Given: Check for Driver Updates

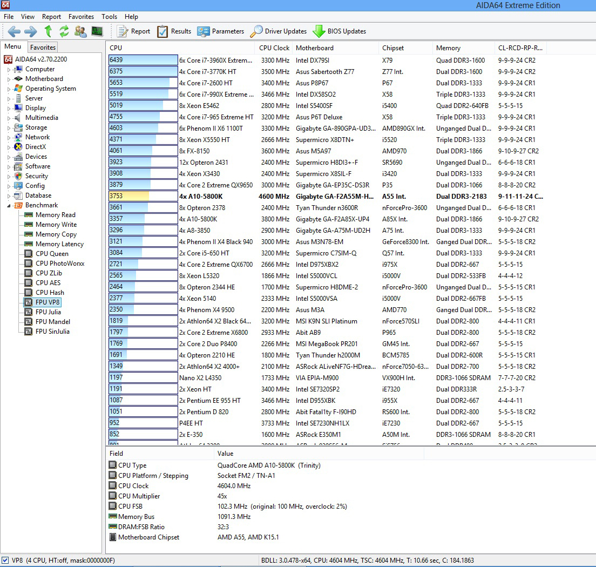Looking at the screenshot, I should tap(278, 31).
